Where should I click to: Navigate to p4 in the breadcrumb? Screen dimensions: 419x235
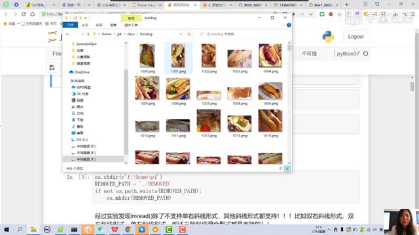[x=119, y=34]
